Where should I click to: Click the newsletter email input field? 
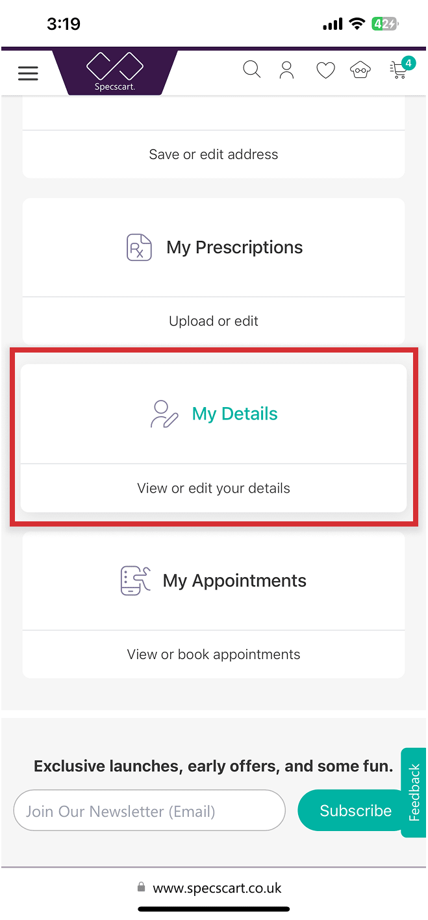149,810
